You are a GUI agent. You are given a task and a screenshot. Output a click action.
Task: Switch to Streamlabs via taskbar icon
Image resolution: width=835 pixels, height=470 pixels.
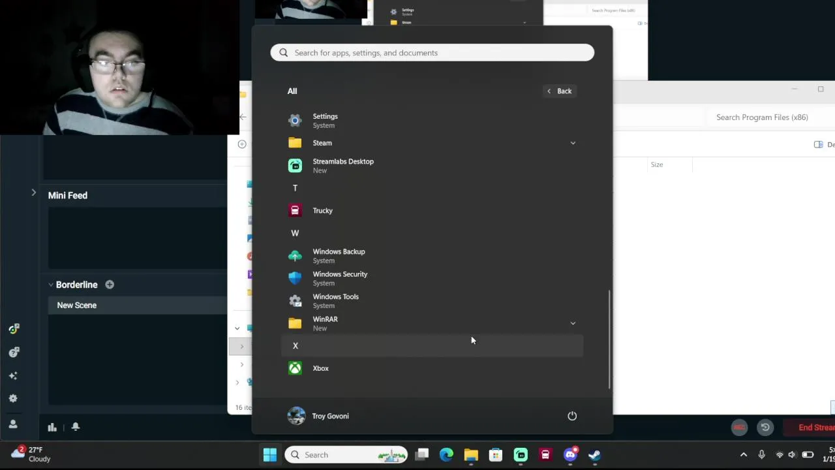pos(521,455)
